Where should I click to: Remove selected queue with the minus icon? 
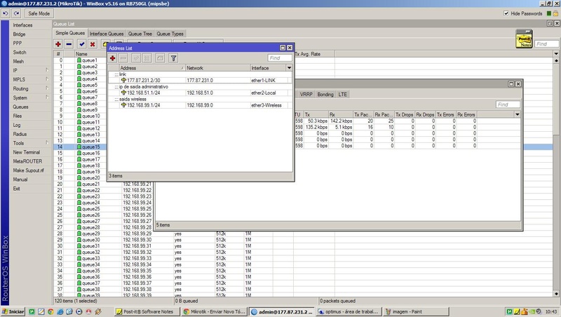[x=70, y=43]
